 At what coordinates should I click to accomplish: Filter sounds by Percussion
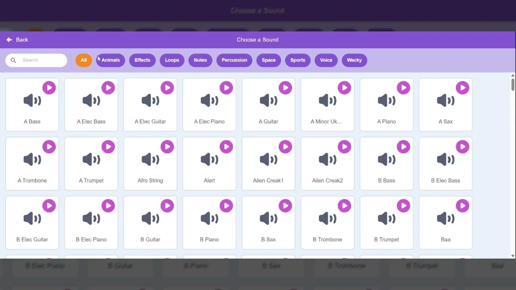(234, 60)
